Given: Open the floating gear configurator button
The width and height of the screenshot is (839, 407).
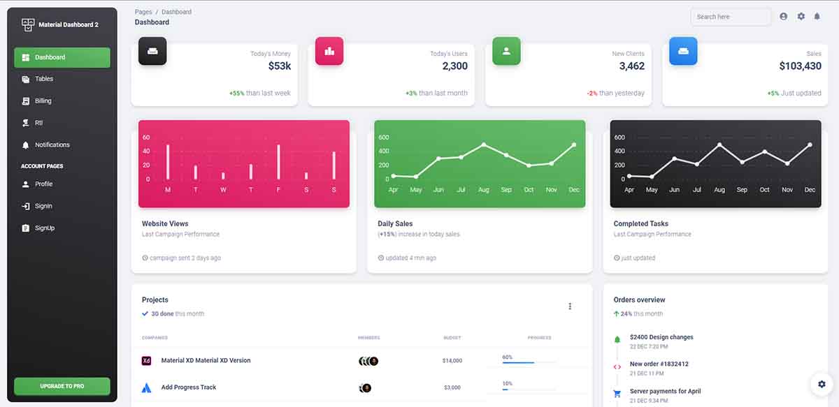Looking at the screenshot, I should [x=822, y=384].
